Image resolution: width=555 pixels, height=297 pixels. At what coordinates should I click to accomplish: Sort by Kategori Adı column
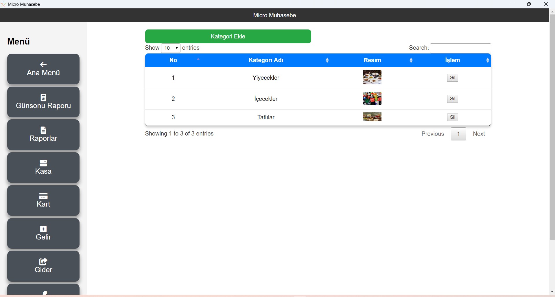point(266,60)
